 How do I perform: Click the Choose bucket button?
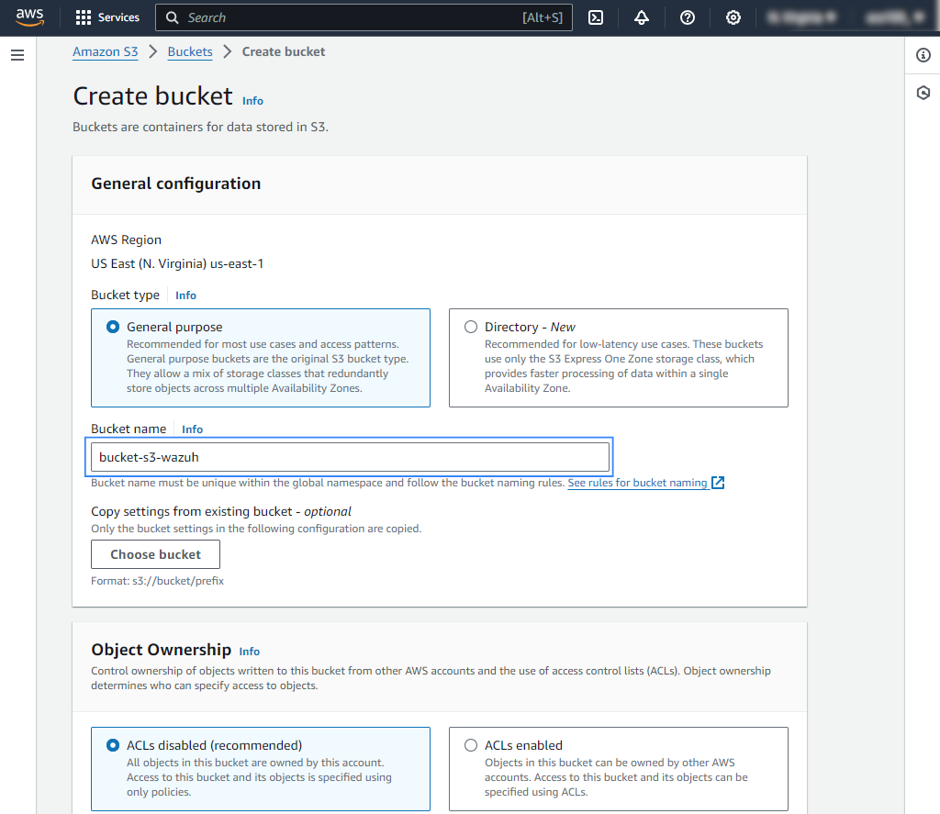[154, 554]
